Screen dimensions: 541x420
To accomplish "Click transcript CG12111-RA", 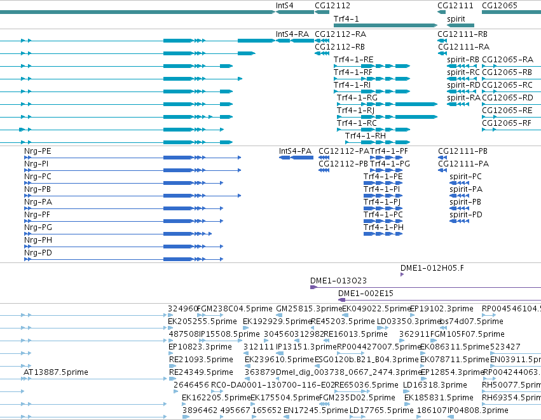I will coord(463,47).
